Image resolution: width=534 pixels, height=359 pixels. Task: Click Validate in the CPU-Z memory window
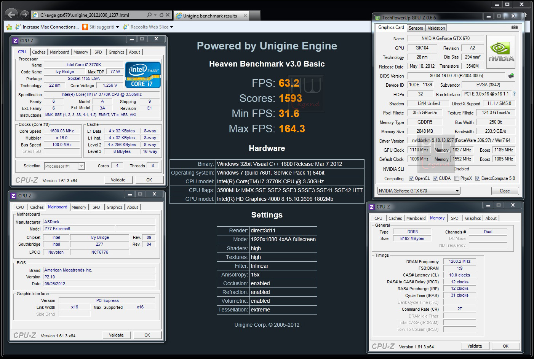[x=475, y=346]
